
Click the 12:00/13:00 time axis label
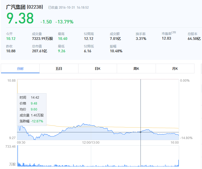click(91, 143)
